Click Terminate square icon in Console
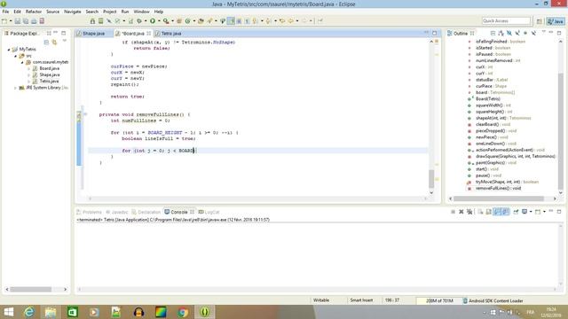Viewport: 568px width, 319px height. [x=453, y=212]
